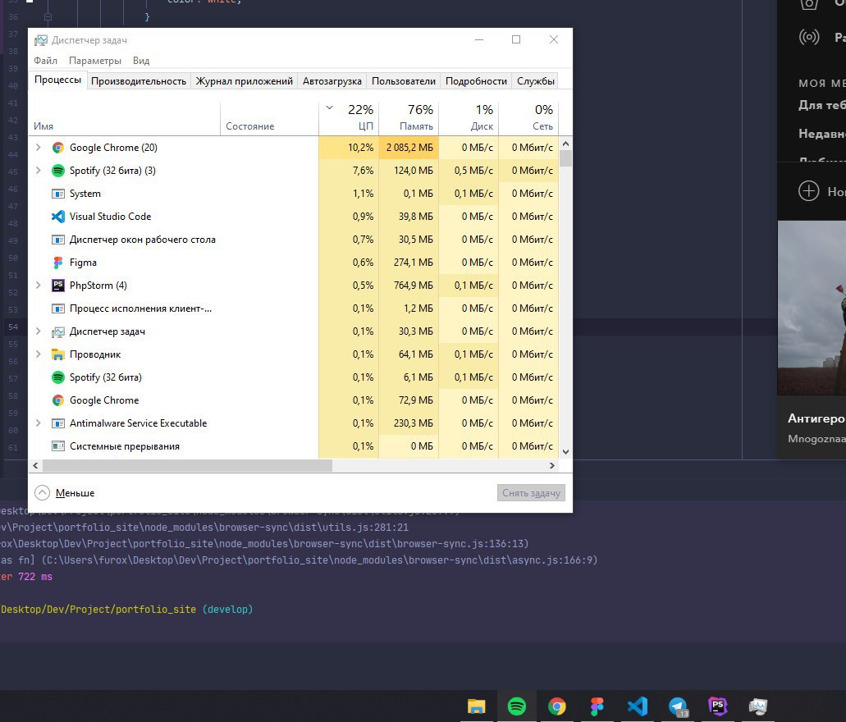Open Figma from the taskbar
Viewport: 846px width, 722px height.
(x=597, y=706)
